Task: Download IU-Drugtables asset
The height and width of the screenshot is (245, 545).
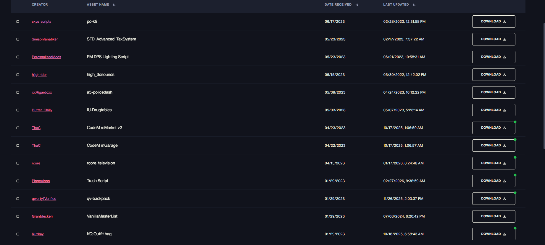Action: [494, 110]
